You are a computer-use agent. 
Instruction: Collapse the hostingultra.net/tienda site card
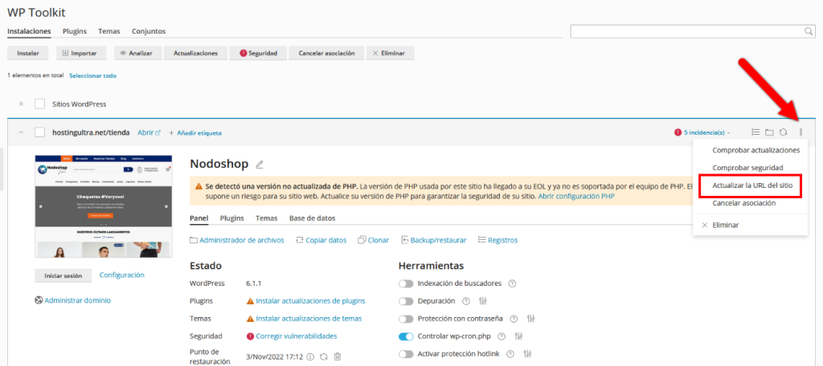21,132
